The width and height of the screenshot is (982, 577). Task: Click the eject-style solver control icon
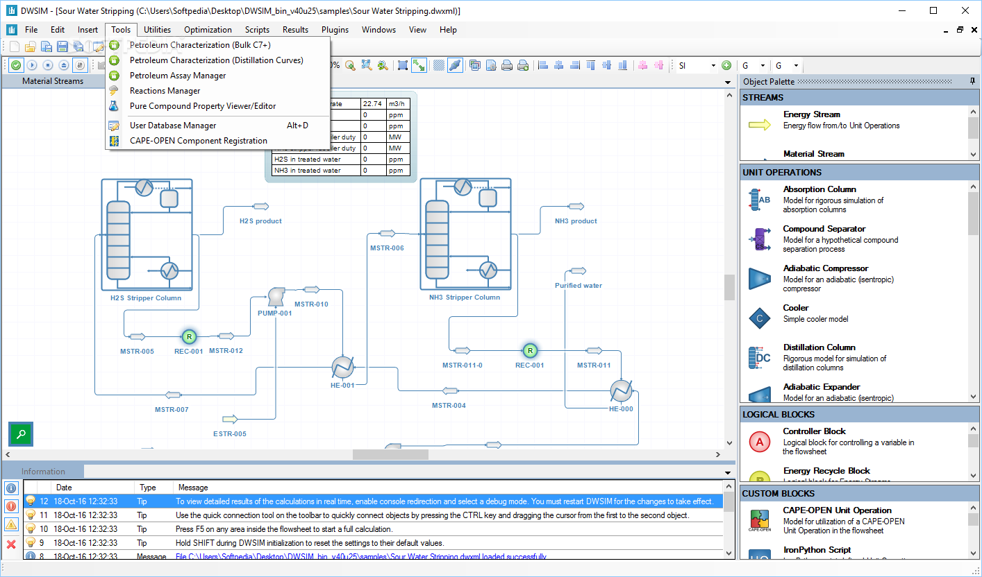coord(64,65)
